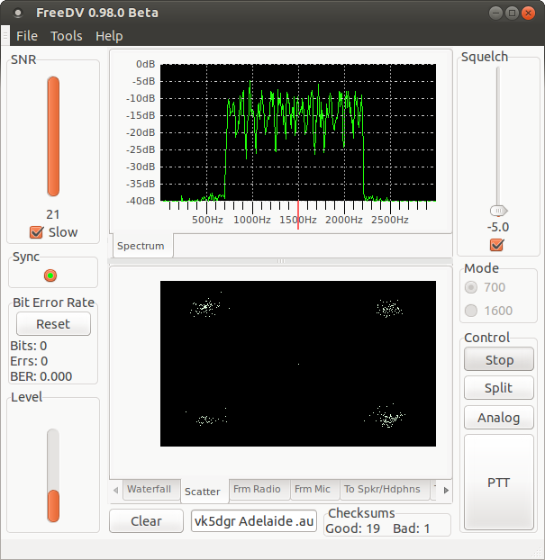This screenshot has width=545, height=560.
Task: Open the Tools menu
Action: [66, 36]
